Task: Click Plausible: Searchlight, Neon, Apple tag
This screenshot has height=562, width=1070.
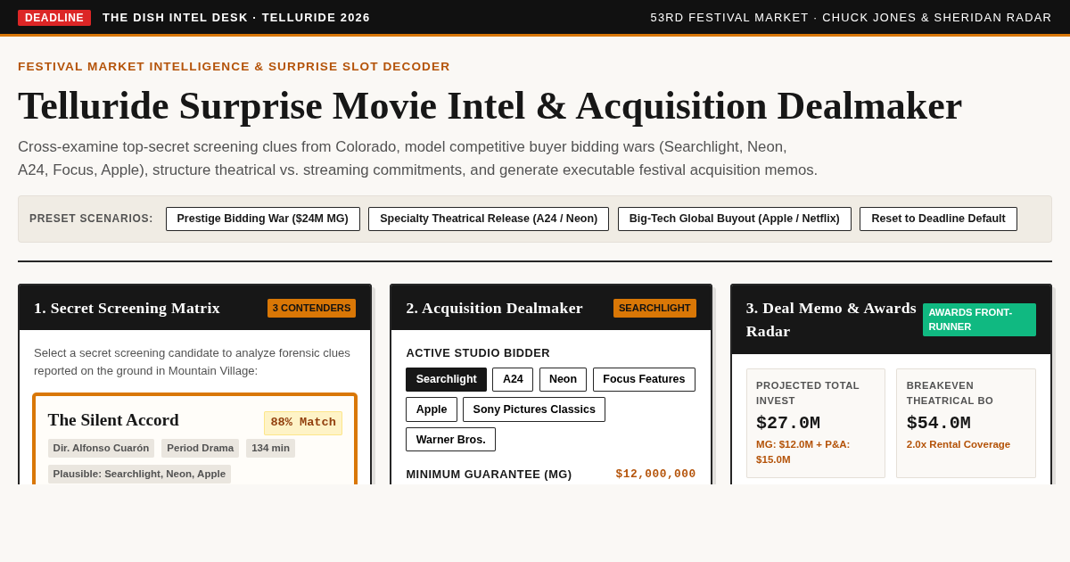Action: (139, 475)
